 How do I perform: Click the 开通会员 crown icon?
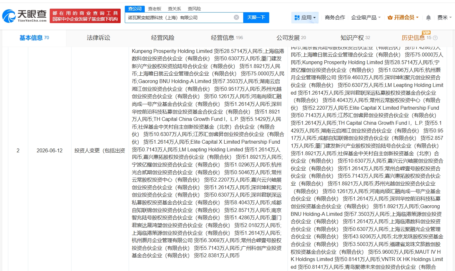pyautogui.click(x=390, y=18)
